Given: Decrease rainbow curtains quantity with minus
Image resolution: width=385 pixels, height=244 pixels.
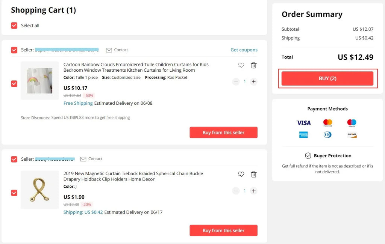Looking at the screenshot, I should pyautogui.click(x=236, y=81).
